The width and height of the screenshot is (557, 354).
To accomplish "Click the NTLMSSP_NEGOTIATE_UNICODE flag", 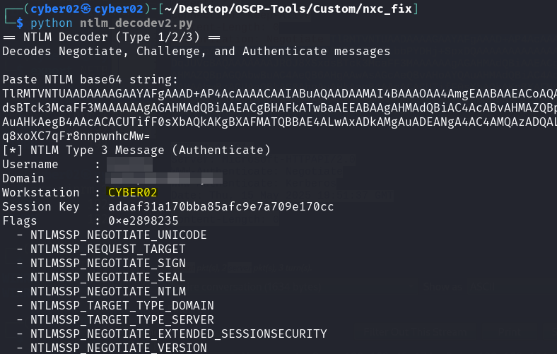I will [118, 235].
